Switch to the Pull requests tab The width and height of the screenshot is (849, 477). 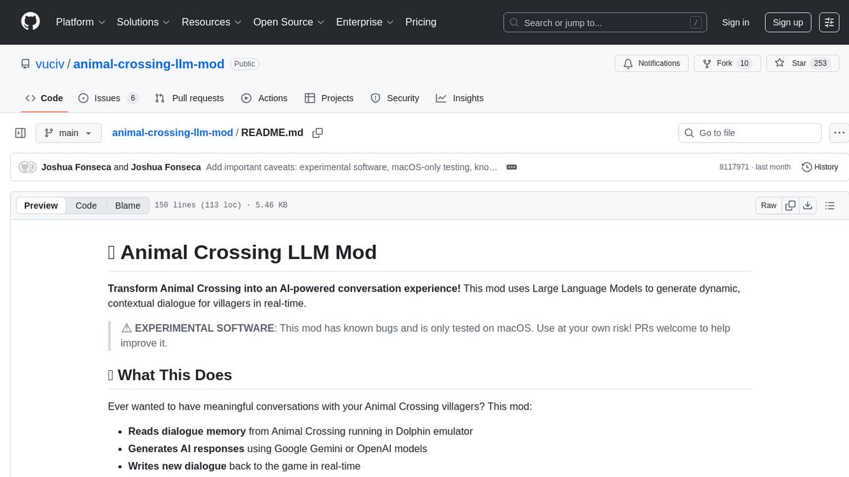coord(189,98)
